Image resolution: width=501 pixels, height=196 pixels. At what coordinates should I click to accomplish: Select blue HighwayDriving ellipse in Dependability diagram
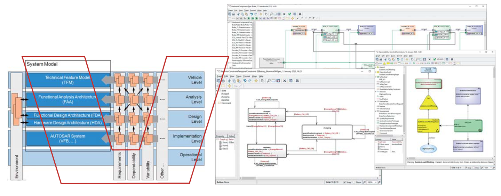point(428,149)
